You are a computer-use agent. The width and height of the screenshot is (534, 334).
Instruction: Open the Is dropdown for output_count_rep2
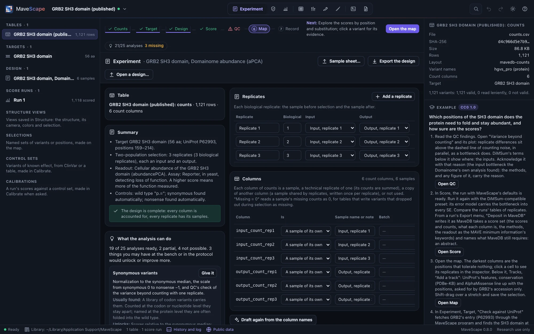click(306, 286)
